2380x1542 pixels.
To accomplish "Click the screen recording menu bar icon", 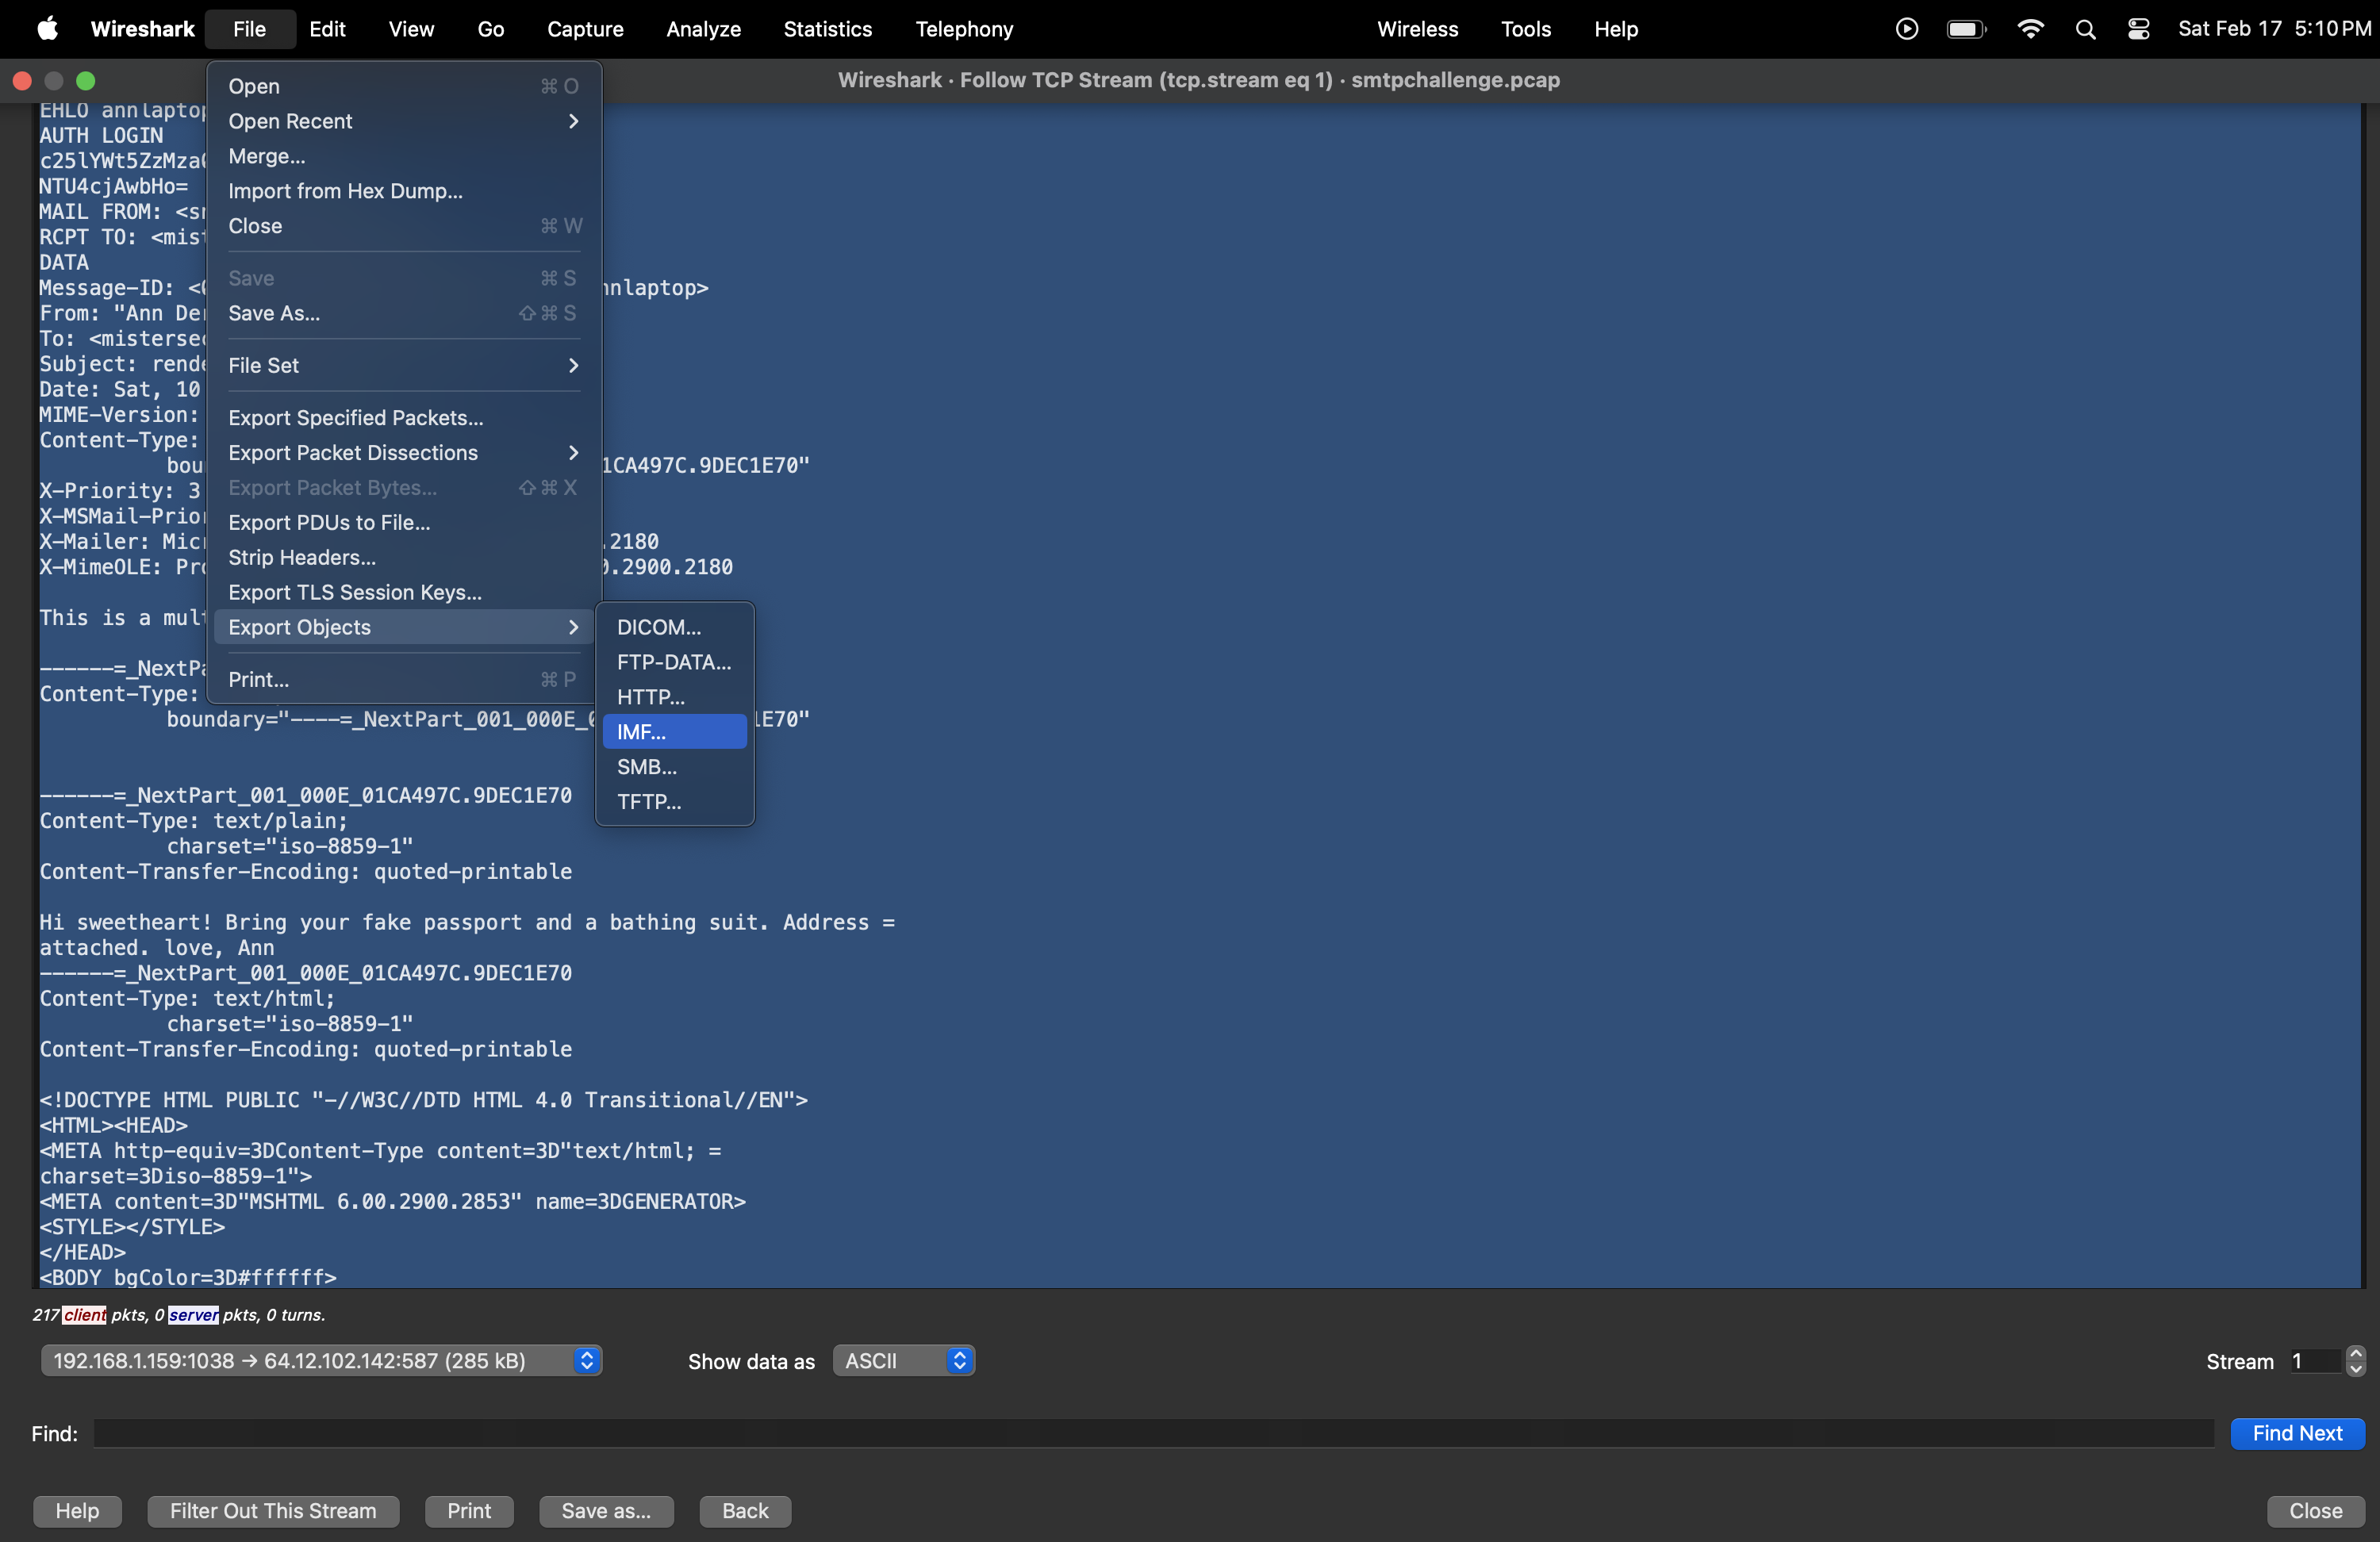I will 1906,29.
